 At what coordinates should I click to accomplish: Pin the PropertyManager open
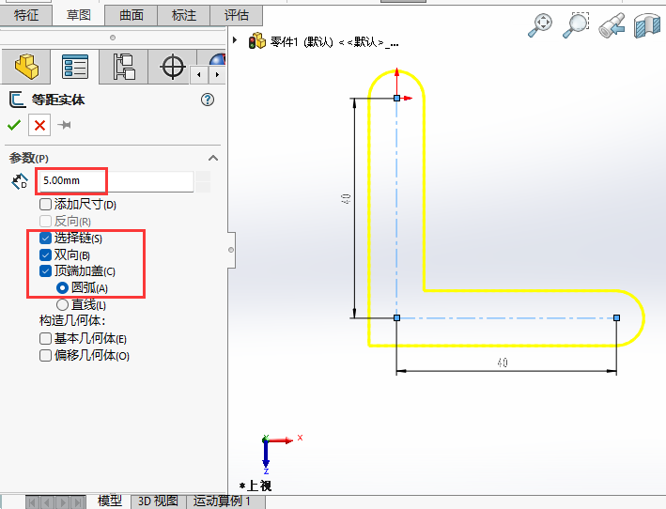pos(64,125)
